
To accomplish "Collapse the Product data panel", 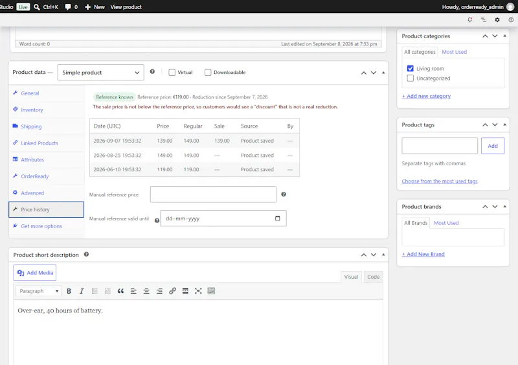I will click(383, 73).
